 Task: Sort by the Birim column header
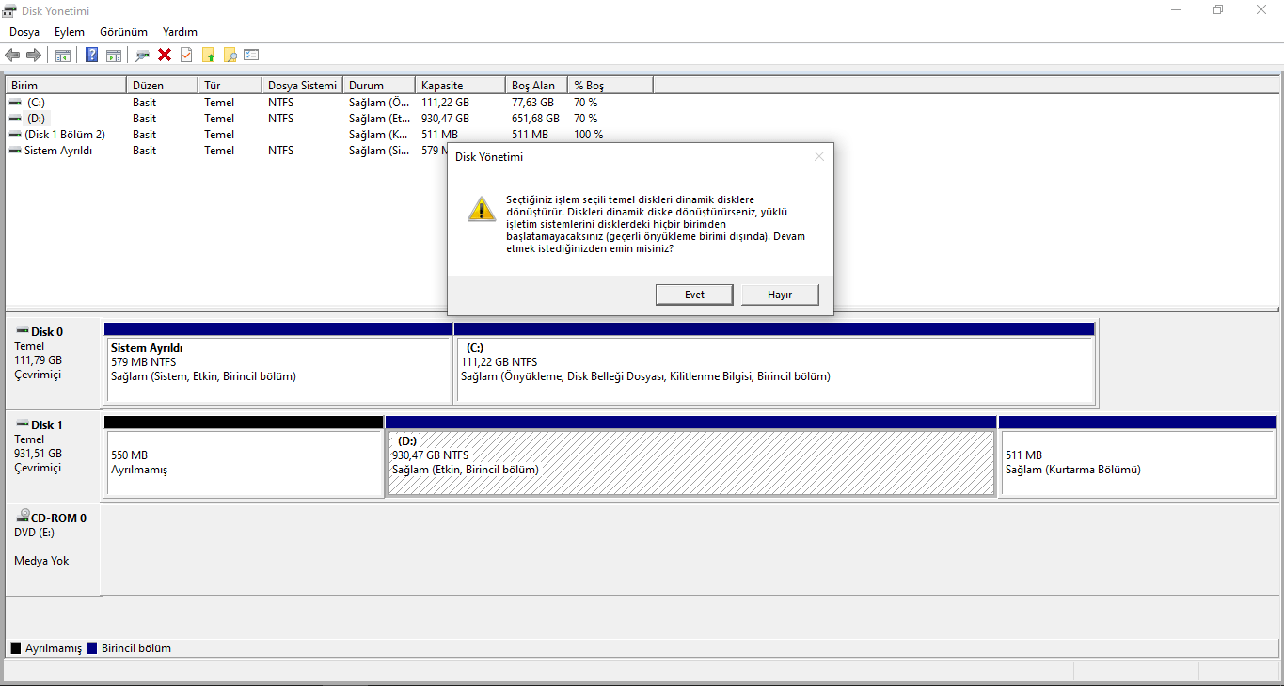point(66,85)
